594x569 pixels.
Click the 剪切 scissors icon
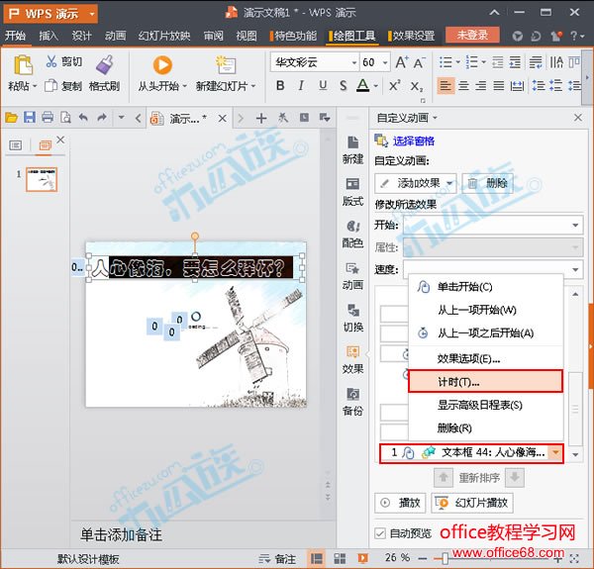click(x=50, y=62)
